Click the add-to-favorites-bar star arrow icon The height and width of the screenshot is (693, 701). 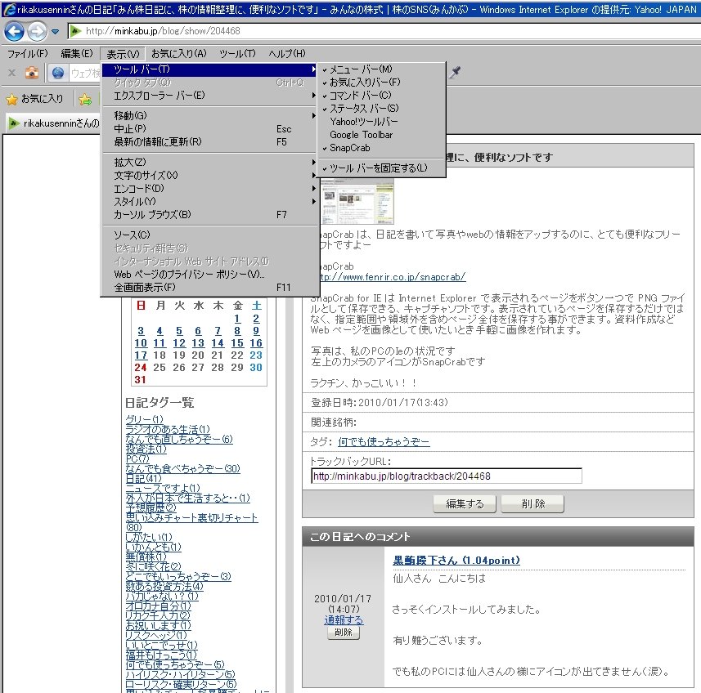click(x=85, y=99)
